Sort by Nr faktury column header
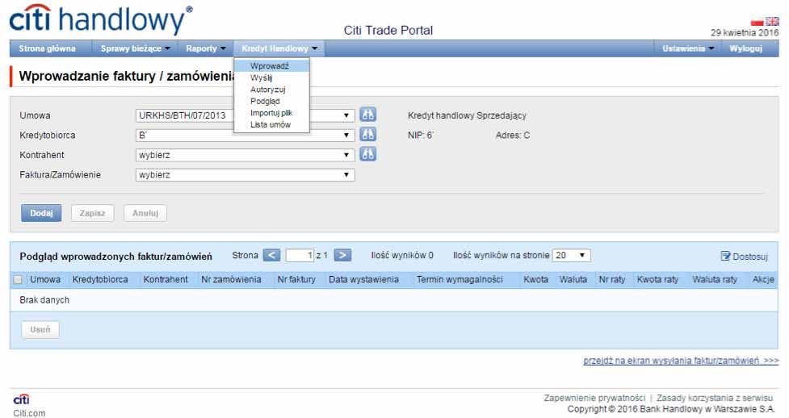The image size is (789, 418). [296, 280]
